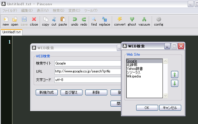This screenshot has width=198, height=124.
Task: Click the cut scissors icon
Action: pos(54,19)
